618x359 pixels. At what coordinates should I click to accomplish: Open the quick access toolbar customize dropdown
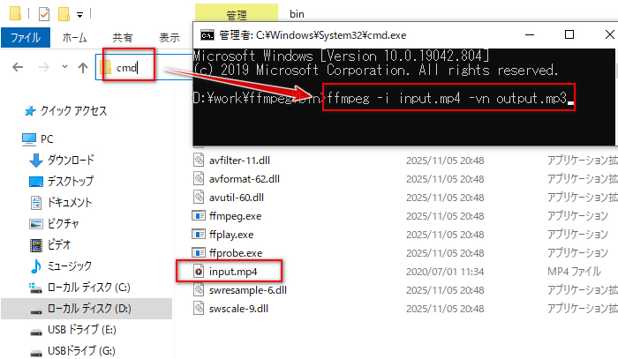[80, 15]
